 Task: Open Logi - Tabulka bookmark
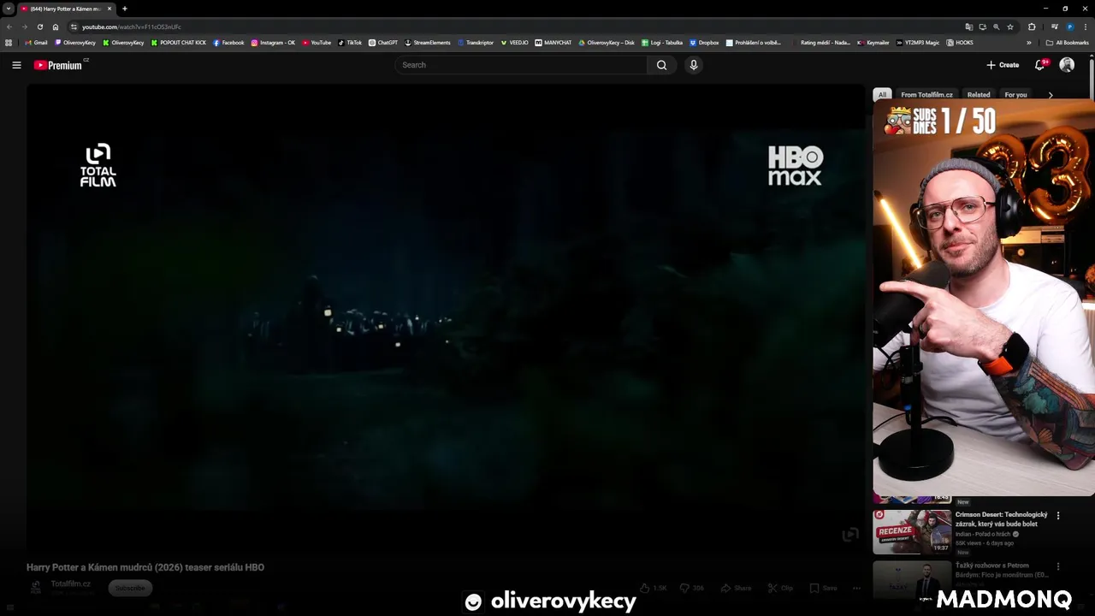click(x=662, y=42)
